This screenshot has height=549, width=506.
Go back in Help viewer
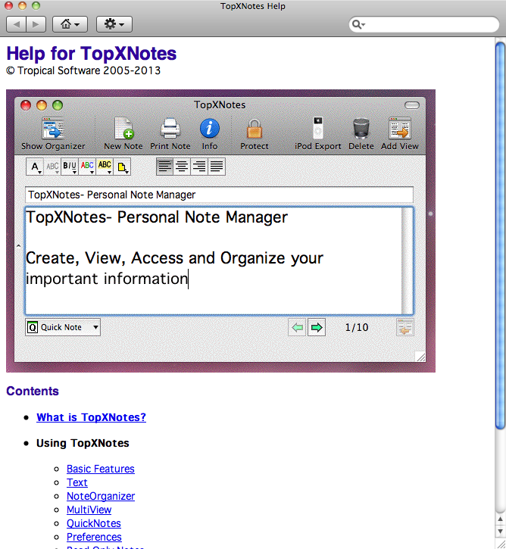point(16,24)
